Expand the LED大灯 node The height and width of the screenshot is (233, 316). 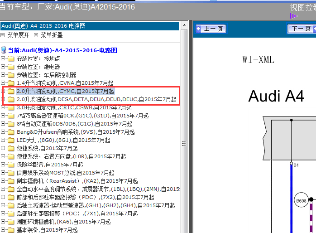(3, 140)
